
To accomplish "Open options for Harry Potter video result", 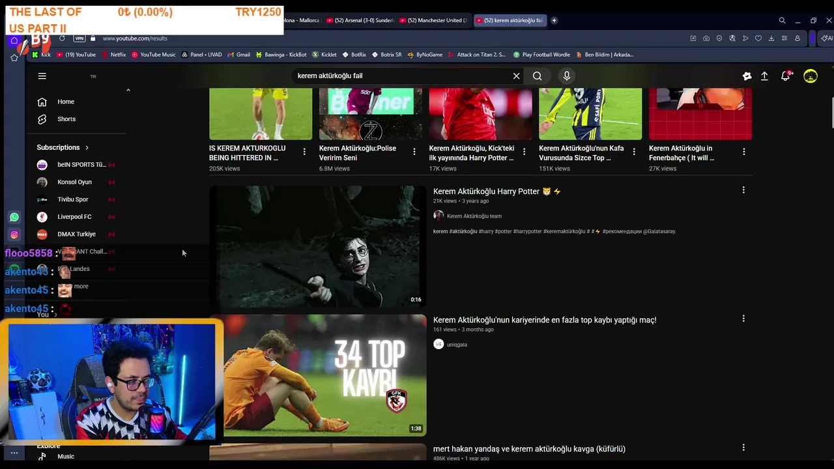I will pos(743,190).
